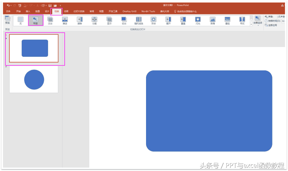
Task: Select the Fall Over (跌落) transition
Action: coord(213,21)
